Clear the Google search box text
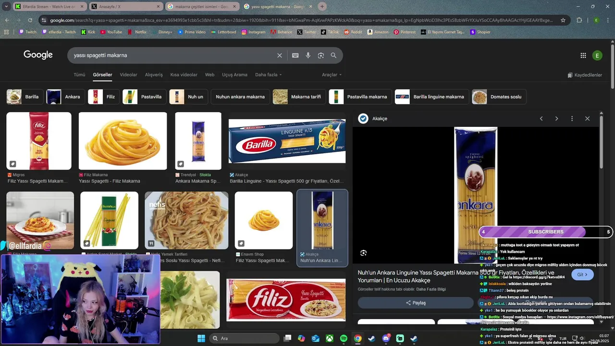 280,55
